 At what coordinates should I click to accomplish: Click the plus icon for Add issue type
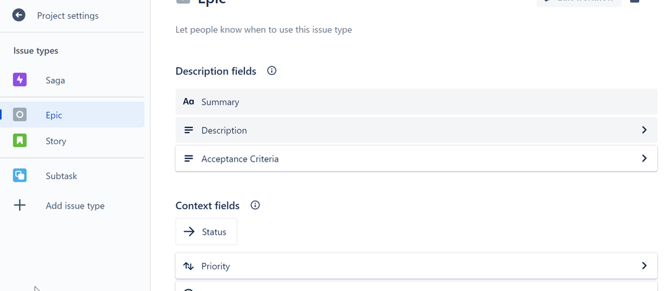point(20,206)
